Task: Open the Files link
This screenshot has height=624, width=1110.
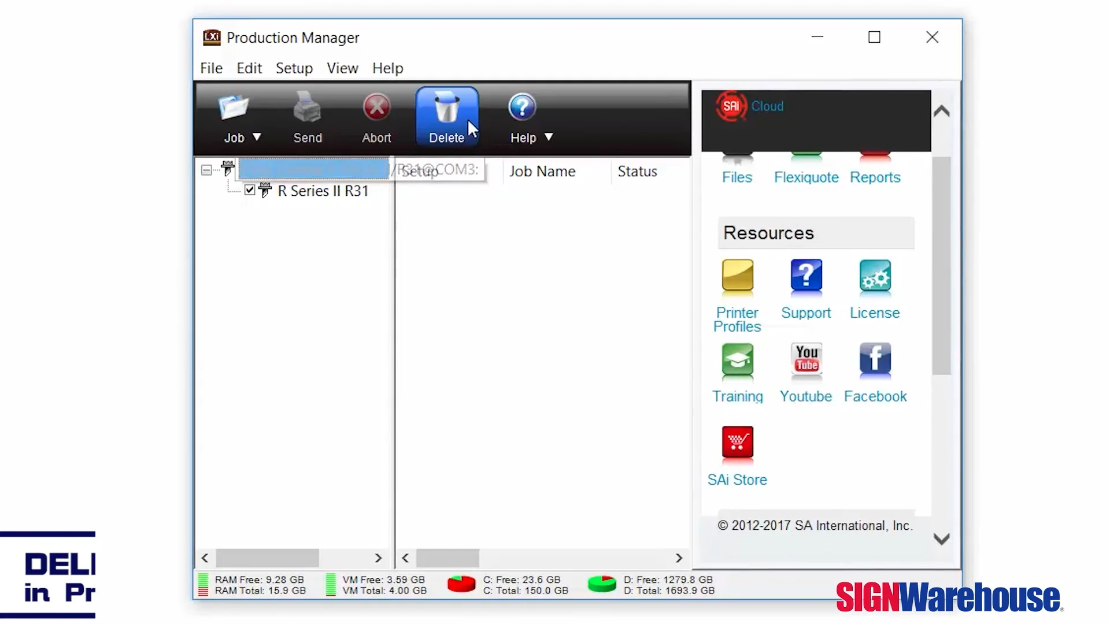Action: [737, 177]
